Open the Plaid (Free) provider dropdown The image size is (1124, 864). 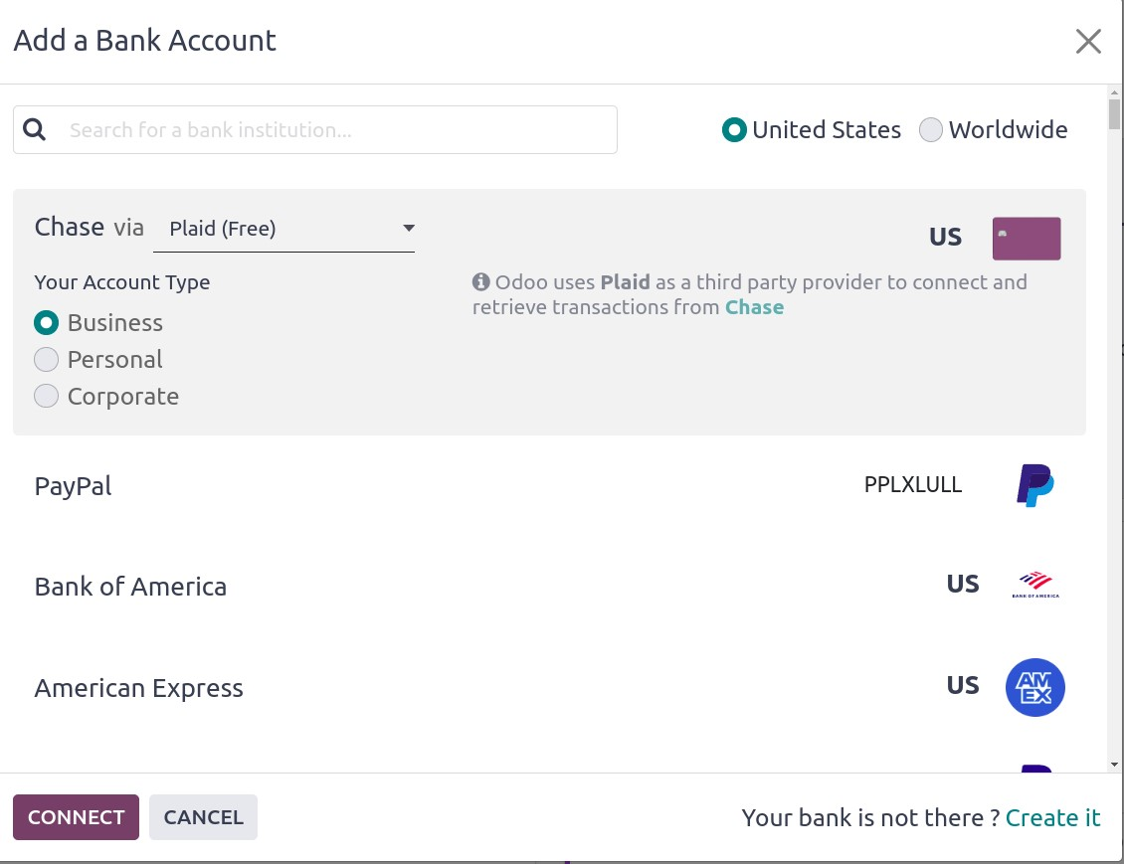click(284, 230)
